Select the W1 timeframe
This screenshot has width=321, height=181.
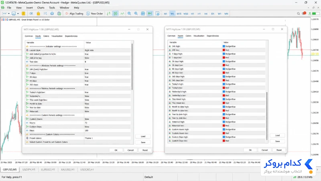tap(219, 14)
